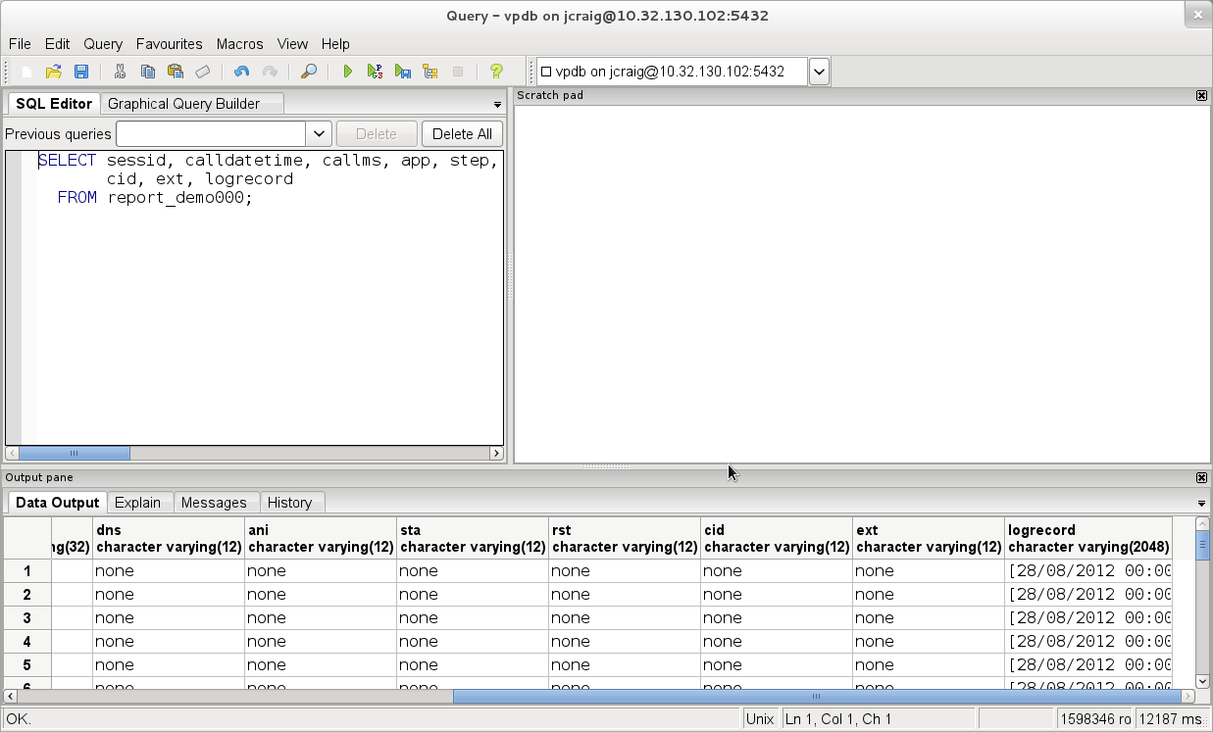Screen dimensions: 1213x732
Task: Click the Paste clipboard icon
Action: (175, 72)
